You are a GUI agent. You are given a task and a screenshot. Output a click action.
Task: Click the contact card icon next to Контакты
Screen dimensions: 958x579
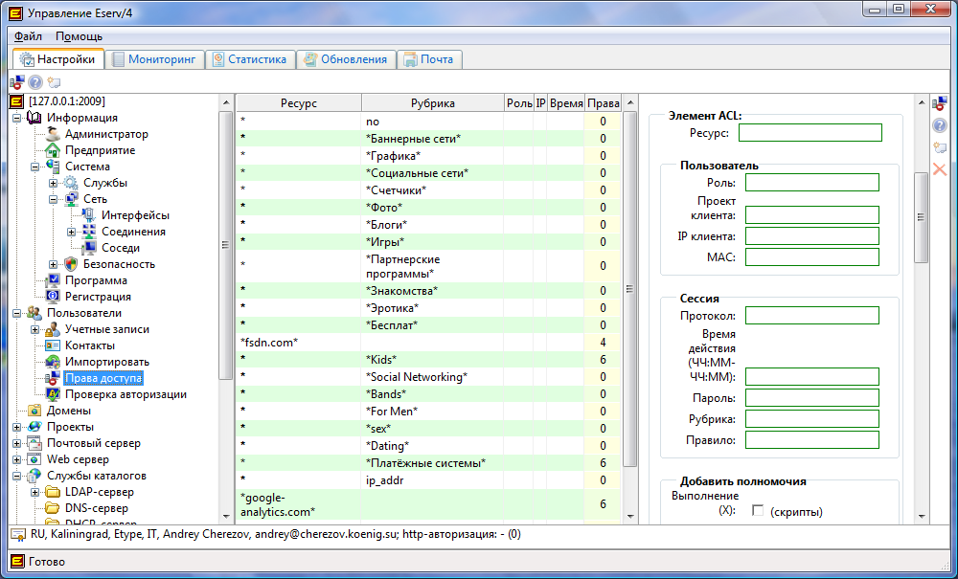pos(53,345)
